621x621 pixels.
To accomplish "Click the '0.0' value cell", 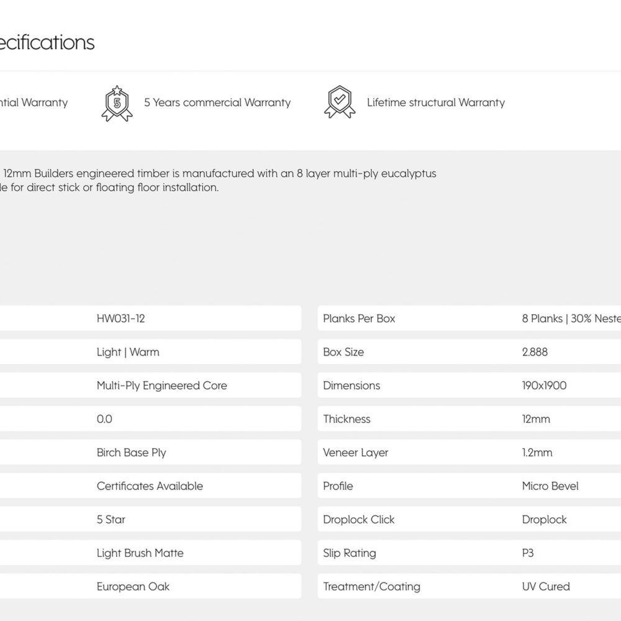I will coord(104,419).
